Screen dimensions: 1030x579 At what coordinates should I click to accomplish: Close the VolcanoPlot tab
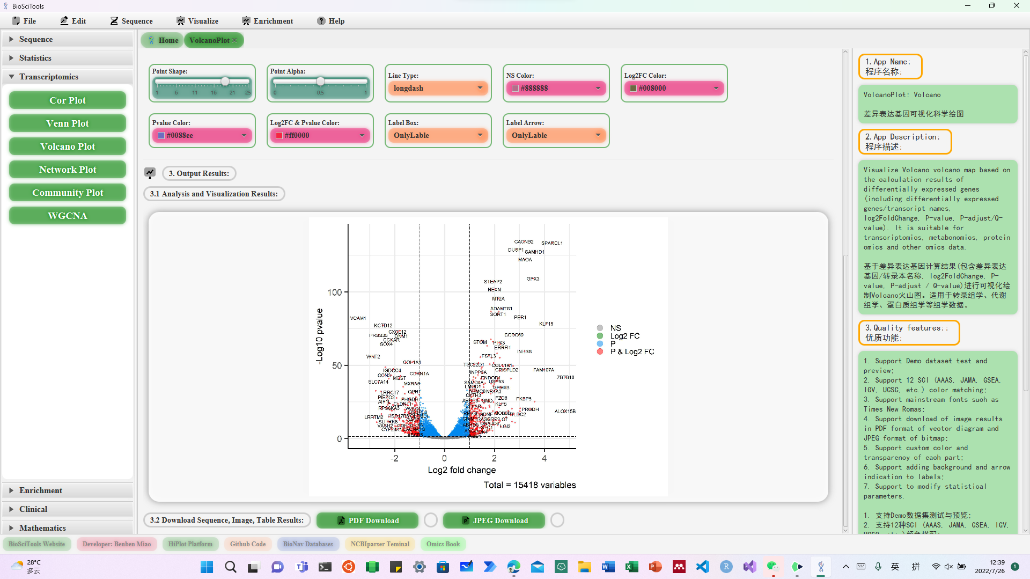point(234,40)
